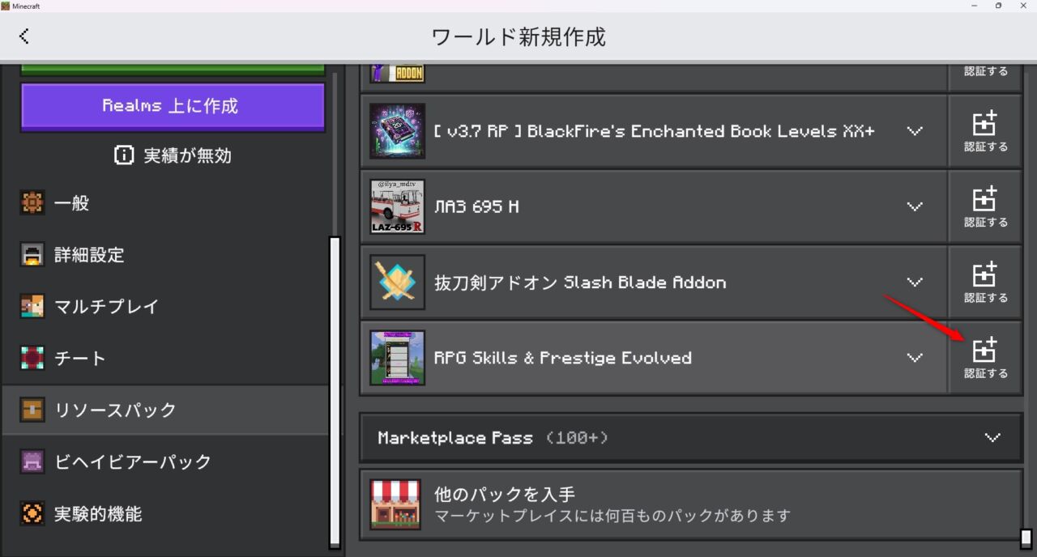Expand the ЛАЗ 695 Н pack details
This screenshot has width=1037, height=557.
pos(915,206)
